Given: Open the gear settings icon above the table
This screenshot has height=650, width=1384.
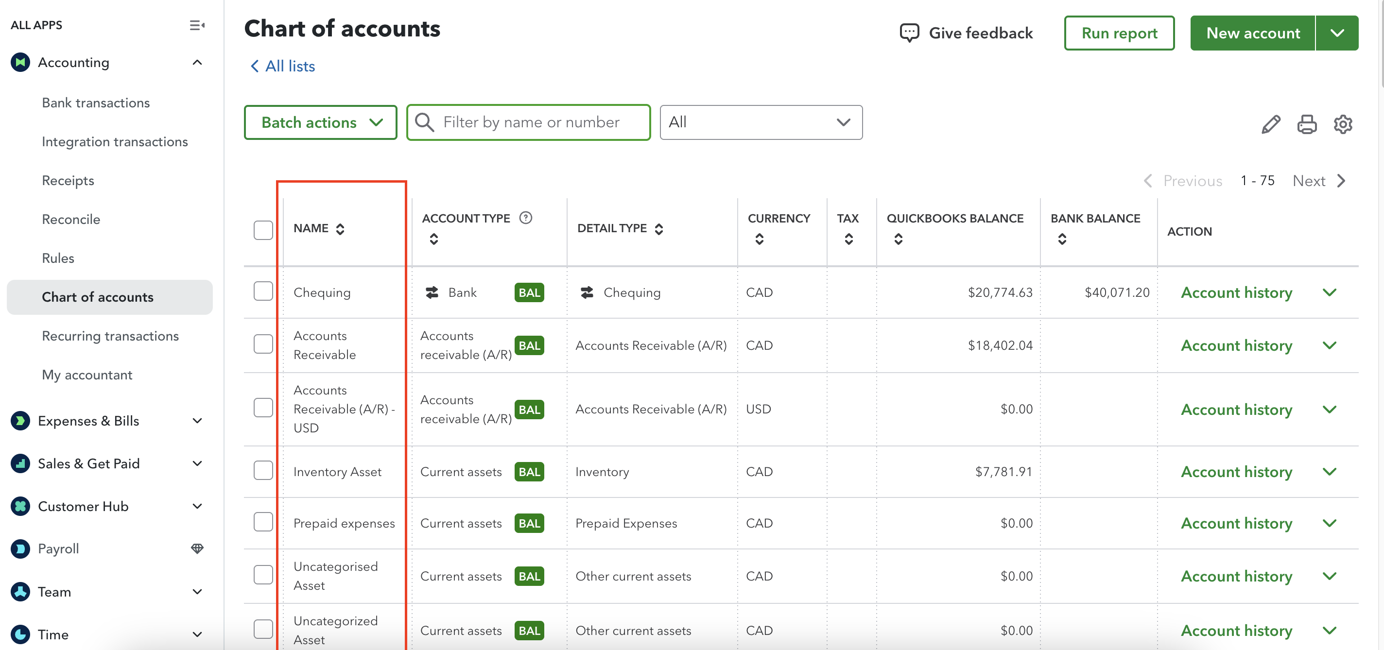Looking at the screenshot, I should tap(1343, 124).
